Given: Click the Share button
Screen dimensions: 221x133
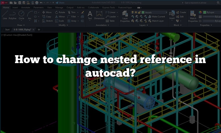Looking at the screenshot, I should tap(60, 3).
